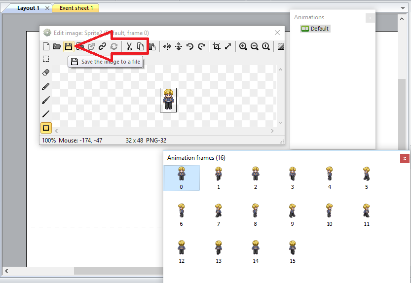This screenshot has height=283, width=411.
Task: Click the Copy icon in image editor
Action: pos(141,47)
